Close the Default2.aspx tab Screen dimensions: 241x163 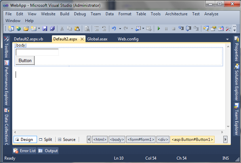(82, 39)
